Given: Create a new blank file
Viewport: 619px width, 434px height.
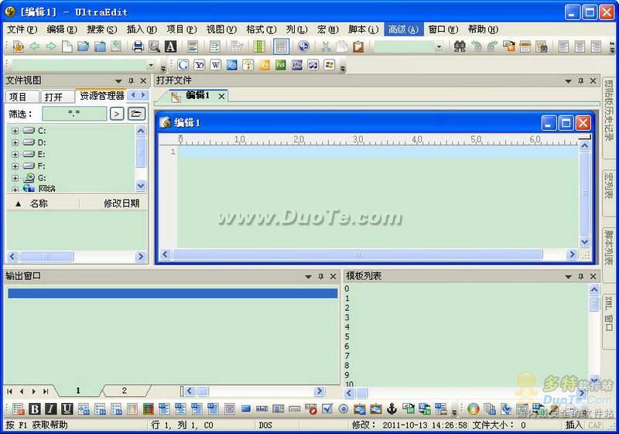Looking at the screenshot, I should pos(67,46).
